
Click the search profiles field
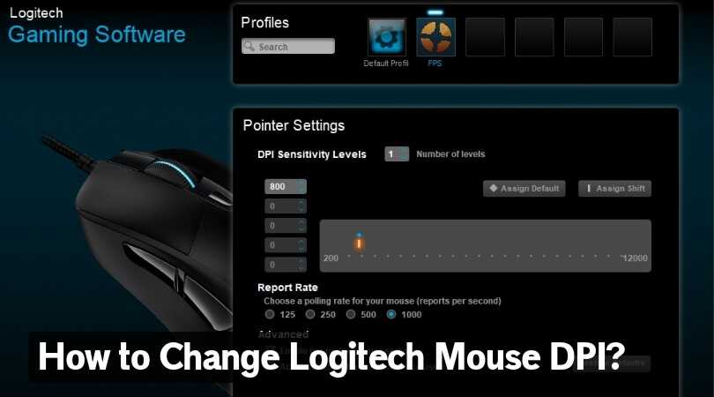pyautogui.click(x=287, y=46)
